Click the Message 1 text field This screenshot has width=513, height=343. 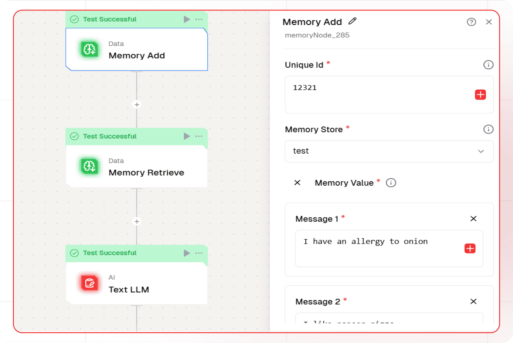[389, 248]
